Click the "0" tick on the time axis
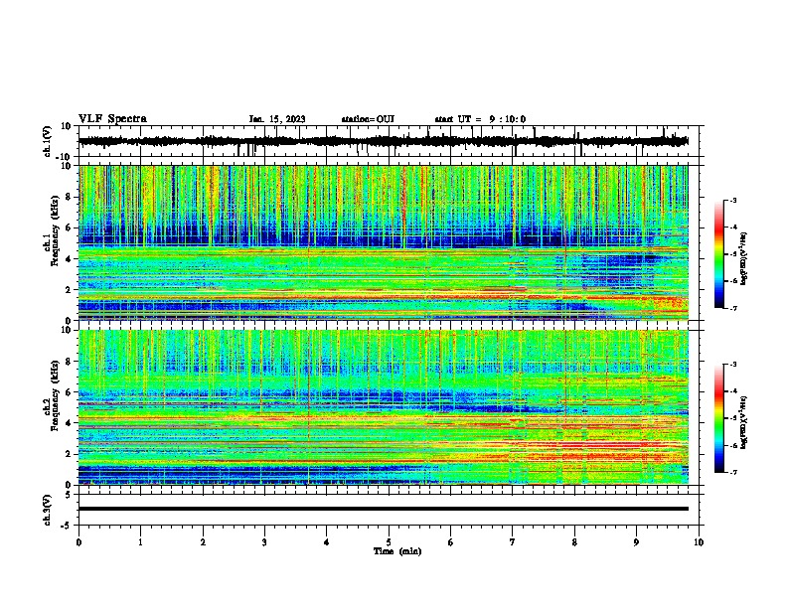Screen dimensions: 787x608 pyautogui.click(x=79, y=542)
